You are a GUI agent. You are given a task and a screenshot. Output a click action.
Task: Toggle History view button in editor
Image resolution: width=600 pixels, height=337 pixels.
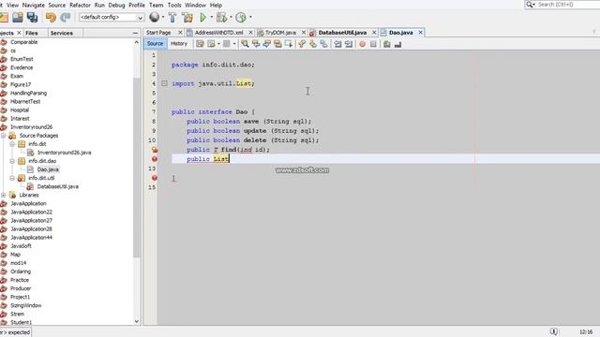point(179,44)
